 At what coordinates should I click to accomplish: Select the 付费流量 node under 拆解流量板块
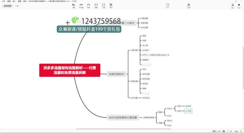134,50
